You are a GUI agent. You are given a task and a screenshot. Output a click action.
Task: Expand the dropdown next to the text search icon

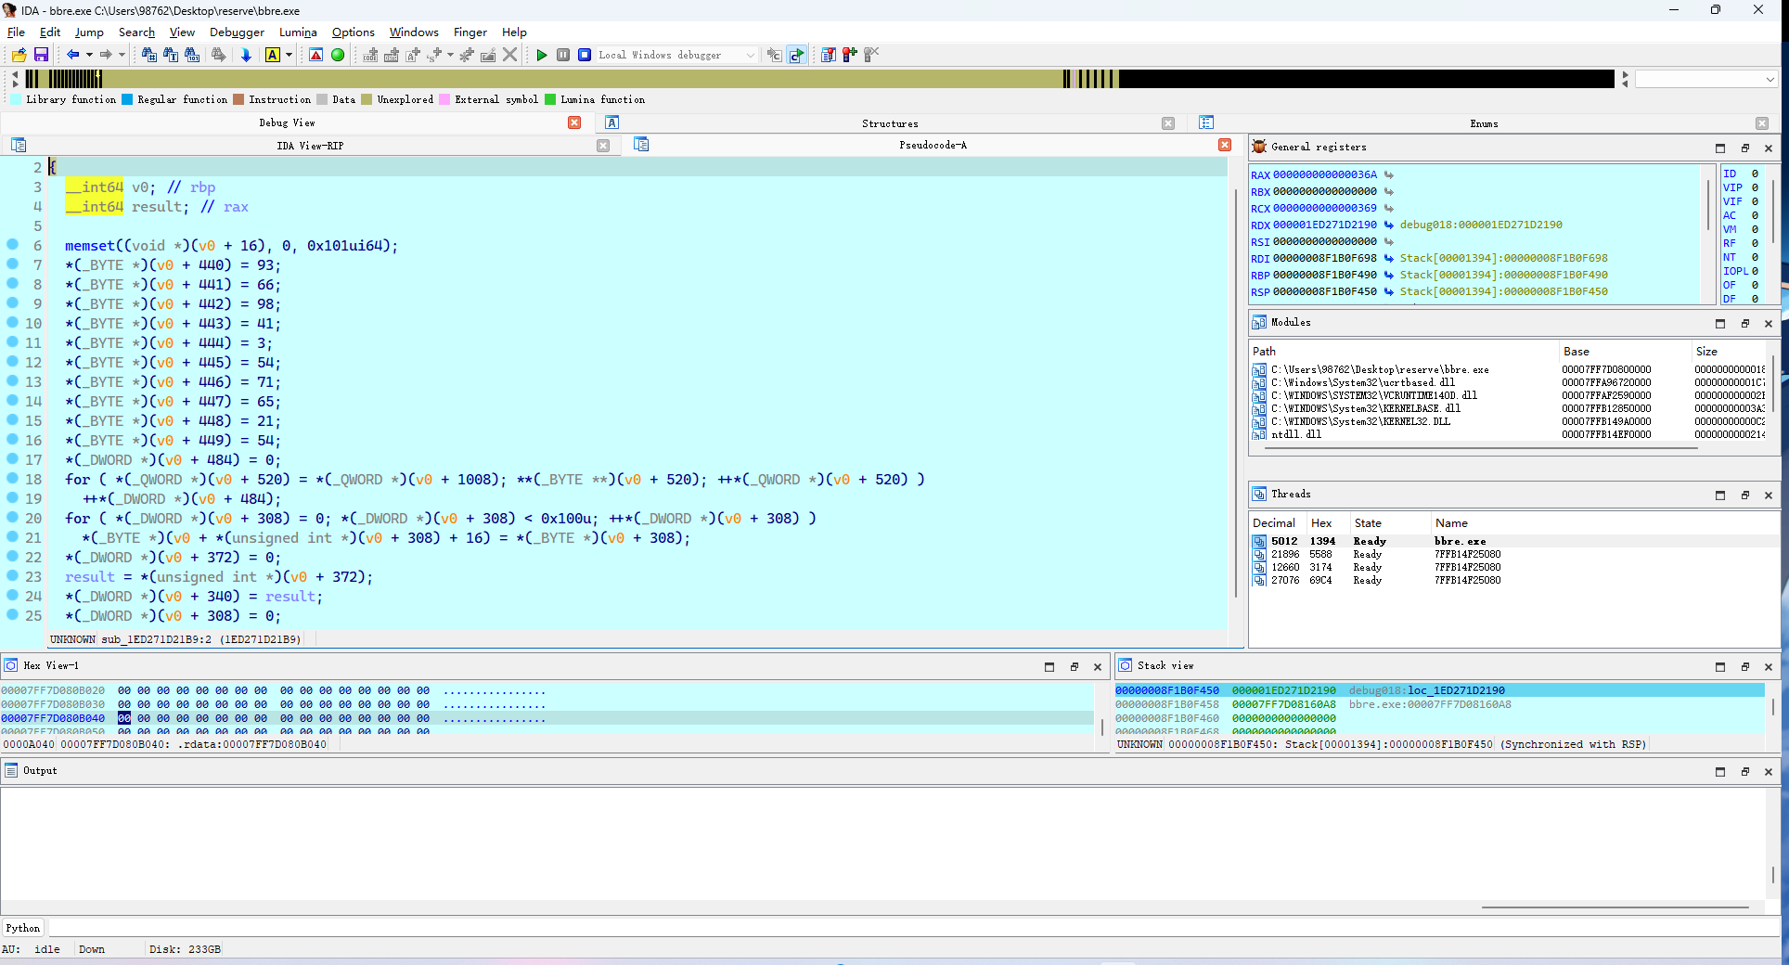click(x=289, y=55)
